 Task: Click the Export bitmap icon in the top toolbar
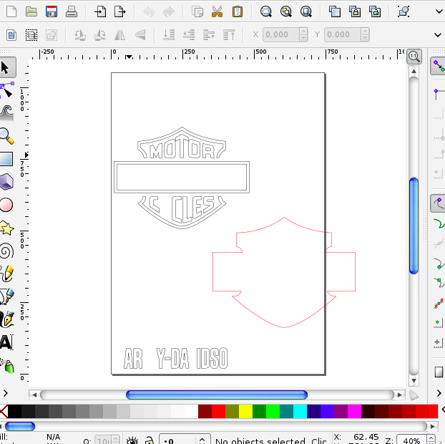120,11
